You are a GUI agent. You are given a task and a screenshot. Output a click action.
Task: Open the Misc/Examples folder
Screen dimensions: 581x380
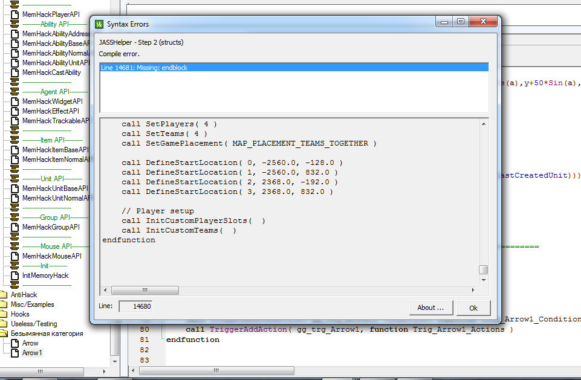click(32, 304)
